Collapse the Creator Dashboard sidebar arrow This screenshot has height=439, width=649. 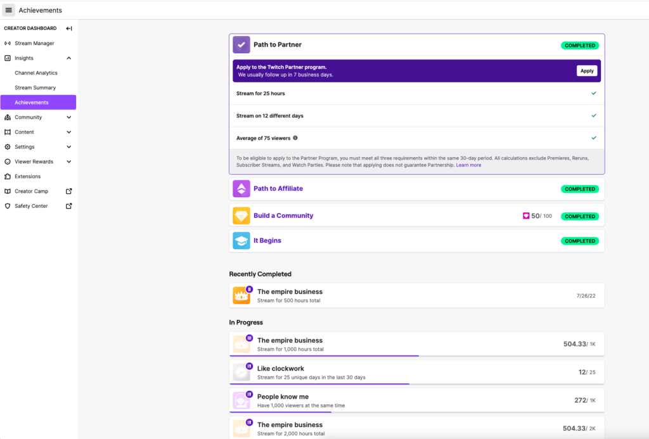[x=69, y=28]
